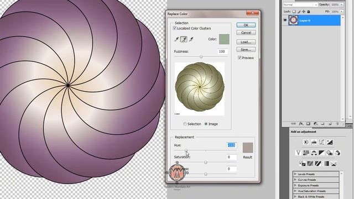Add a Hue/Saturation adjustment

pyautogui.click(x=306, y=153)
